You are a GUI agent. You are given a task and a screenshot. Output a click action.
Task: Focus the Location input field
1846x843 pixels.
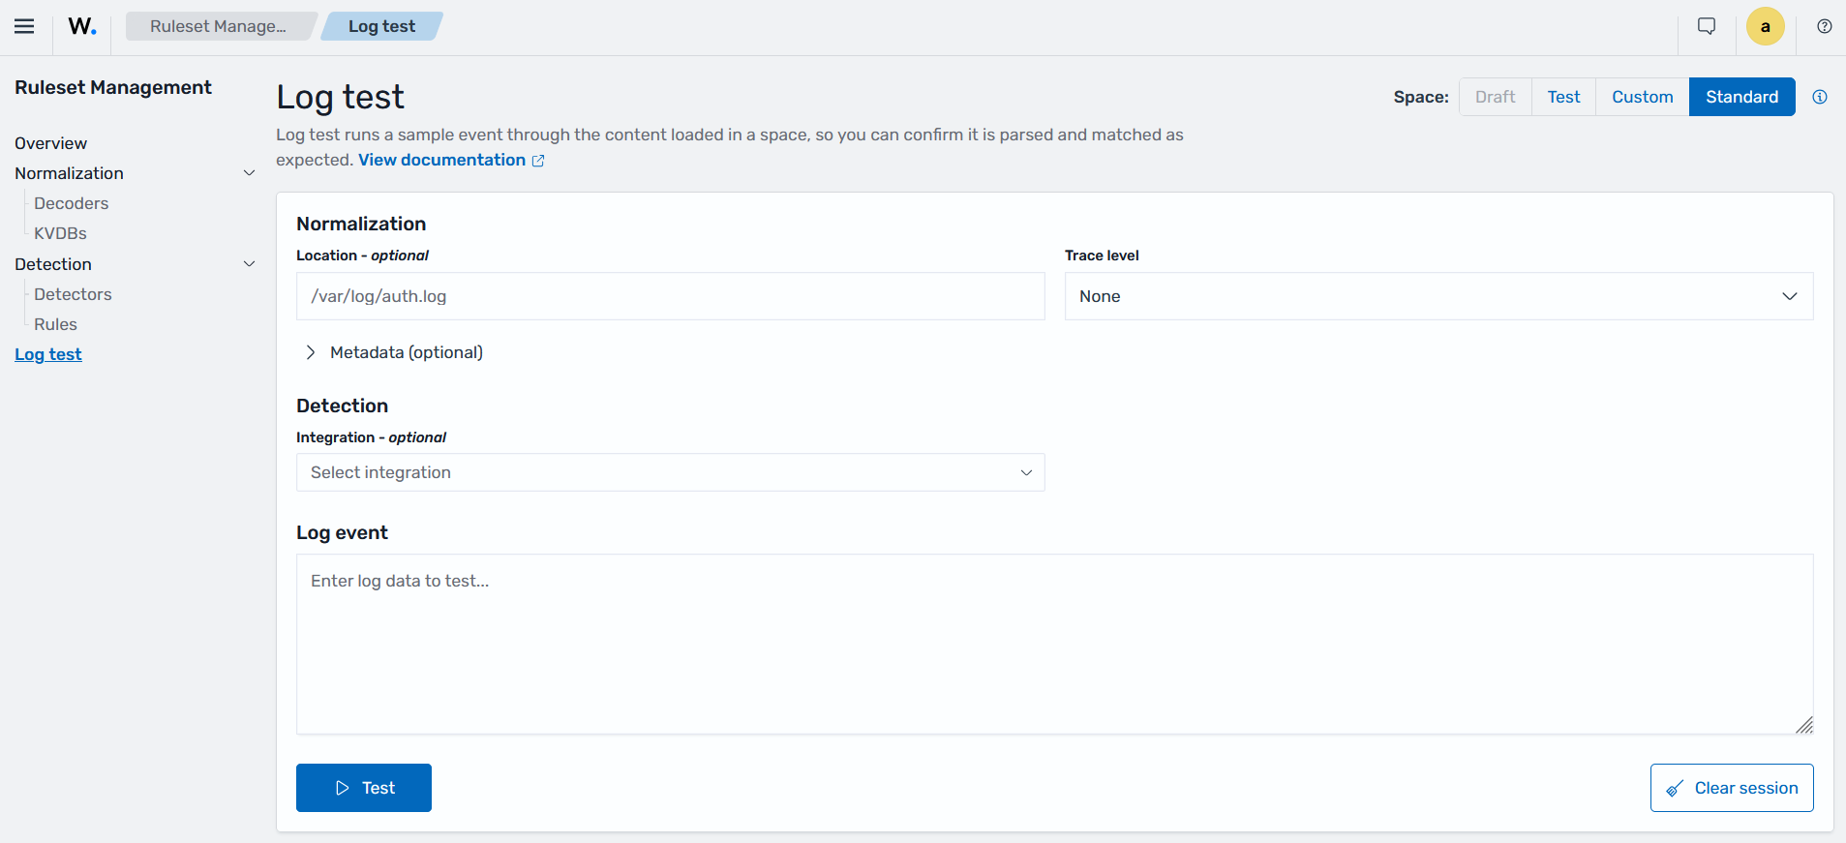pos(670,296)
